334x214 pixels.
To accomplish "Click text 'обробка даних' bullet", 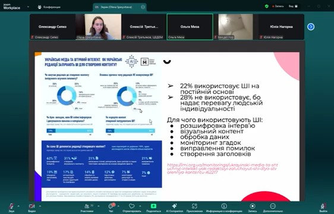I will click(204, 137).
